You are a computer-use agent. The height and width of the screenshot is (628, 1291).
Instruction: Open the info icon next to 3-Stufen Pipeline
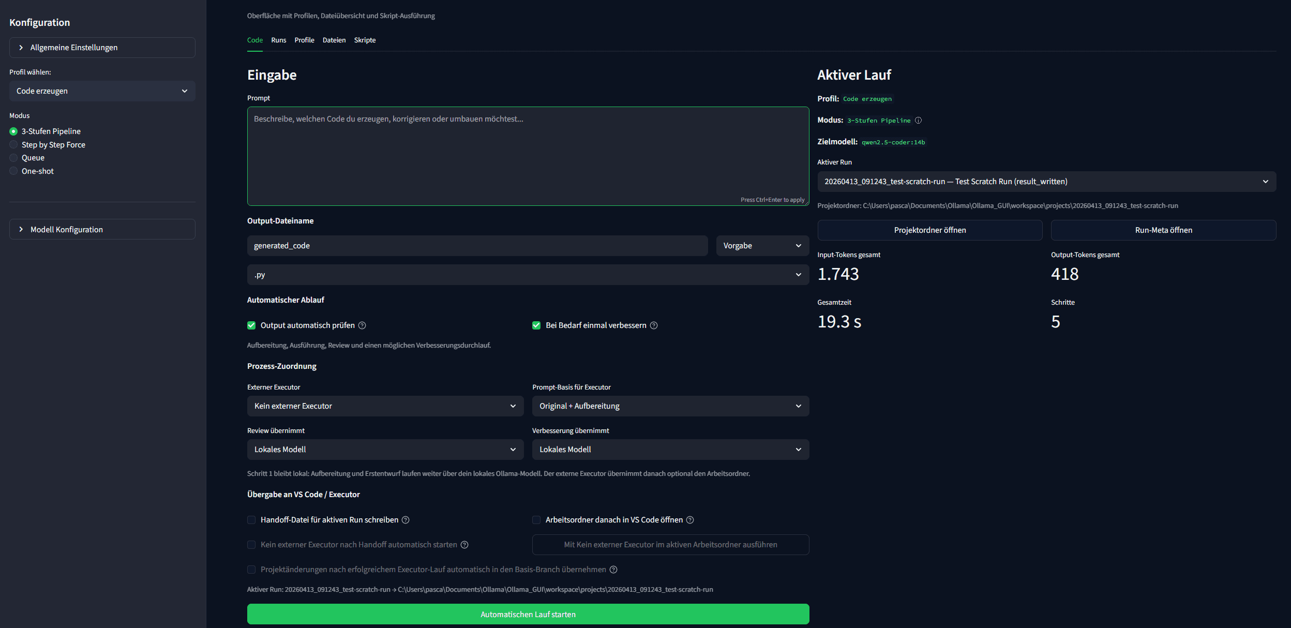[x=919, y=120]
